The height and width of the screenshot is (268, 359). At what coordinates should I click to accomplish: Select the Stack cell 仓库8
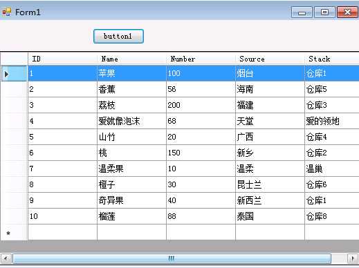pos(332,216)
